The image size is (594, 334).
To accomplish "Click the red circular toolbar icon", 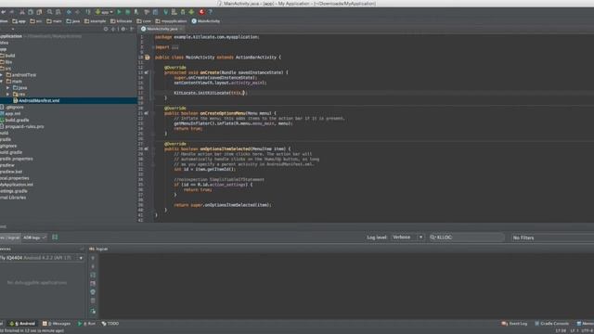I will [x=201, y=12].
